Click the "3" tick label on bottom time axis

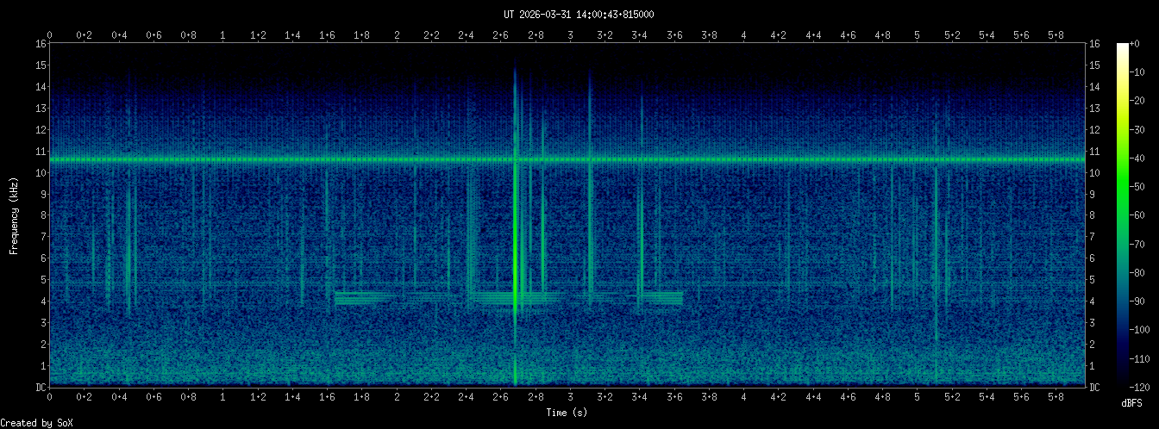pyautogui.click(x=570, y=397)
